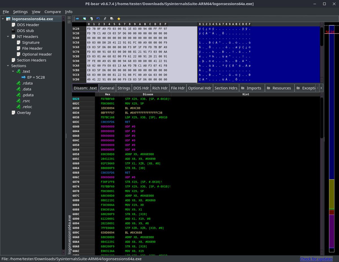Collapse the .text section node

[13, 72]
